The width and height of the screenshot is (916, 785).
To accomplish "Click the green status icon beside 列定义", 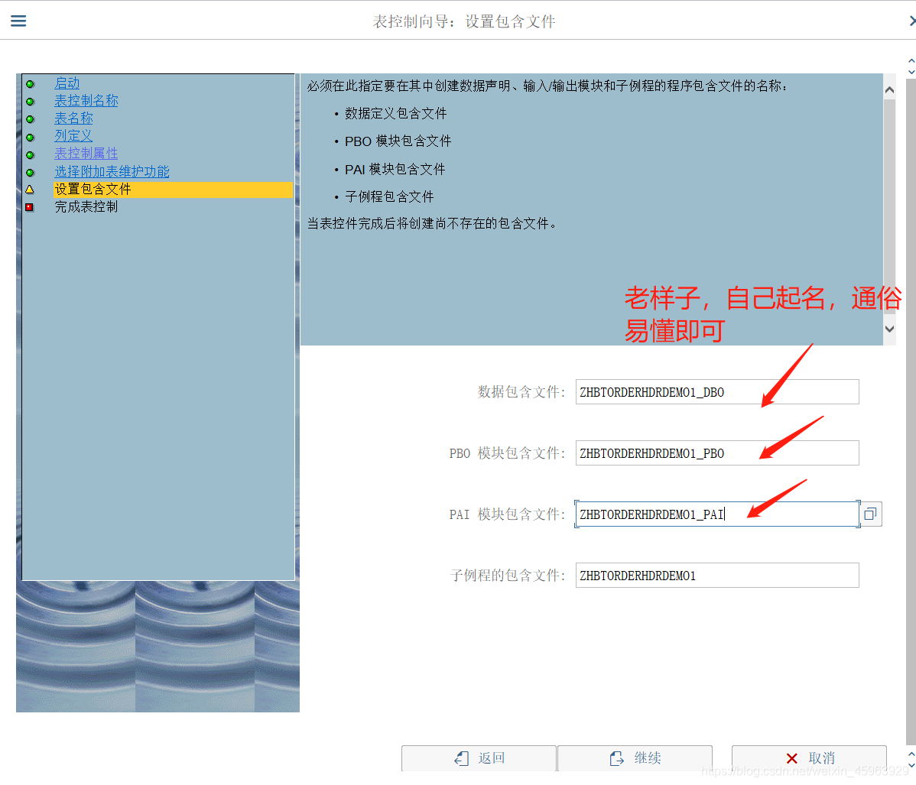I will click(x=31, y=138).
